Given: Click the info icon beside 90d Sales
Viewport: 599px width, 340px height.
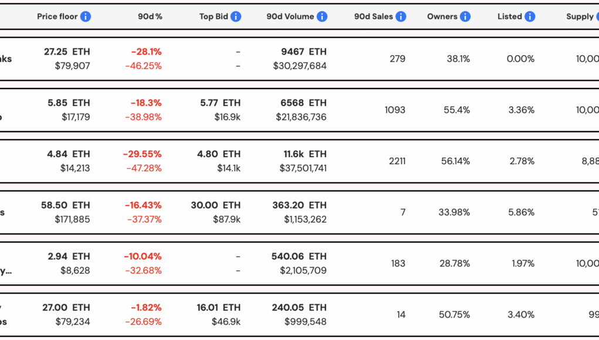Looking at the screenshot, I should (x=401, y=16).
